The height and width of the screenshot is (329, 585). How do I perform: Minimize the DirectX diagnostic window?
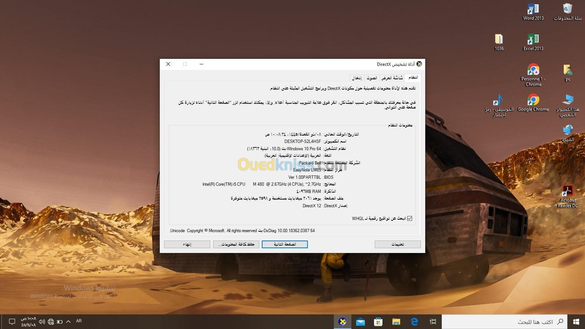pyautogui.click(x=201, y=64)
